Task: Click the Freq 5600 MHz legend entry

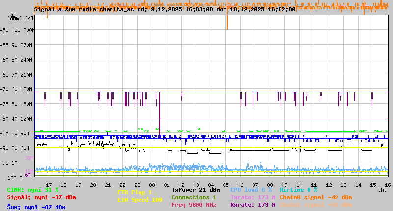Action: point(194,205)
